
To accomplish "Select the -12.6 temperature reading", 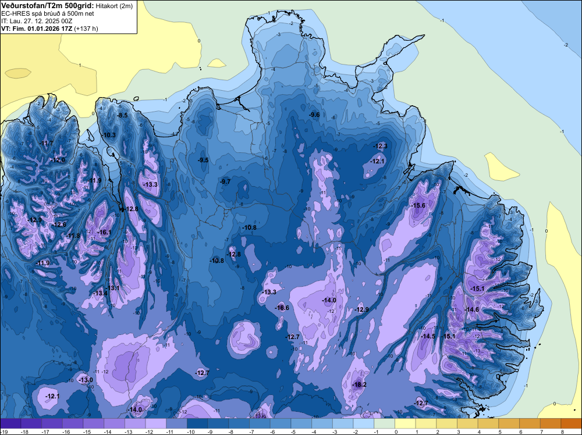I will pos(59,224).
